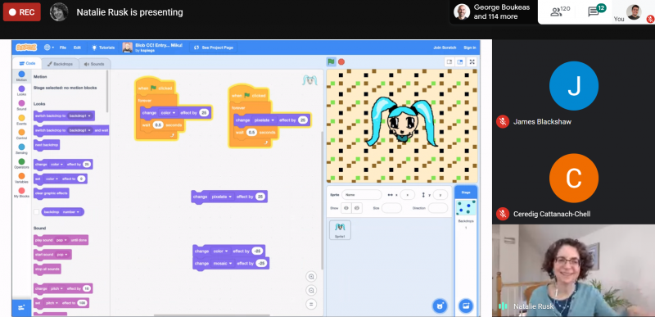Switch to the Backdrops tab
Image resolution: width=655 pixels, height=317 pixels.
[60, 64]
